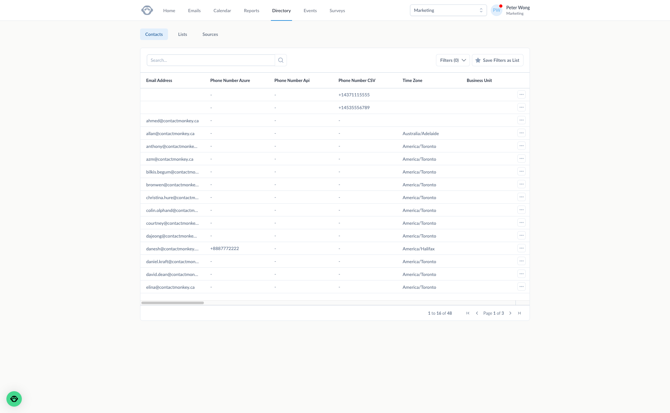Go to the previous page arrow
The width and height of the screenshot is (670, 413).
tap(477, 313)
